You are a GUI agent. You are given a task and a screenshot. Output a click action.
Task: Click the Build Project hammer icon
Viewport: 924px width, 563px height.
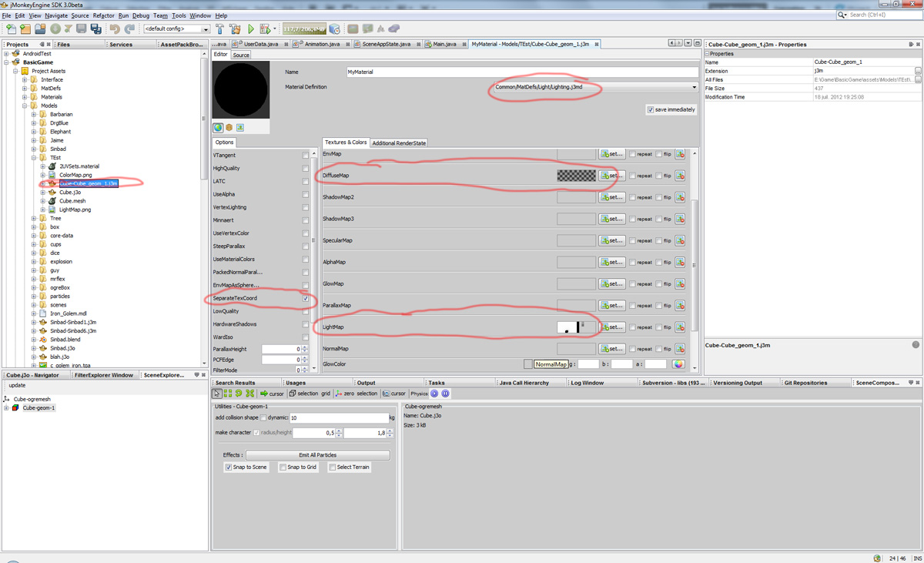pos(220,29)
